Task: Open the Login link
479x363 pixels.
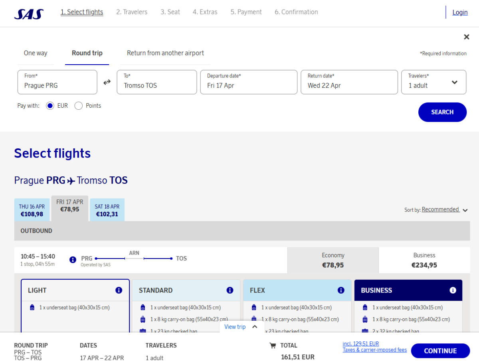Action: click(460, 12)
